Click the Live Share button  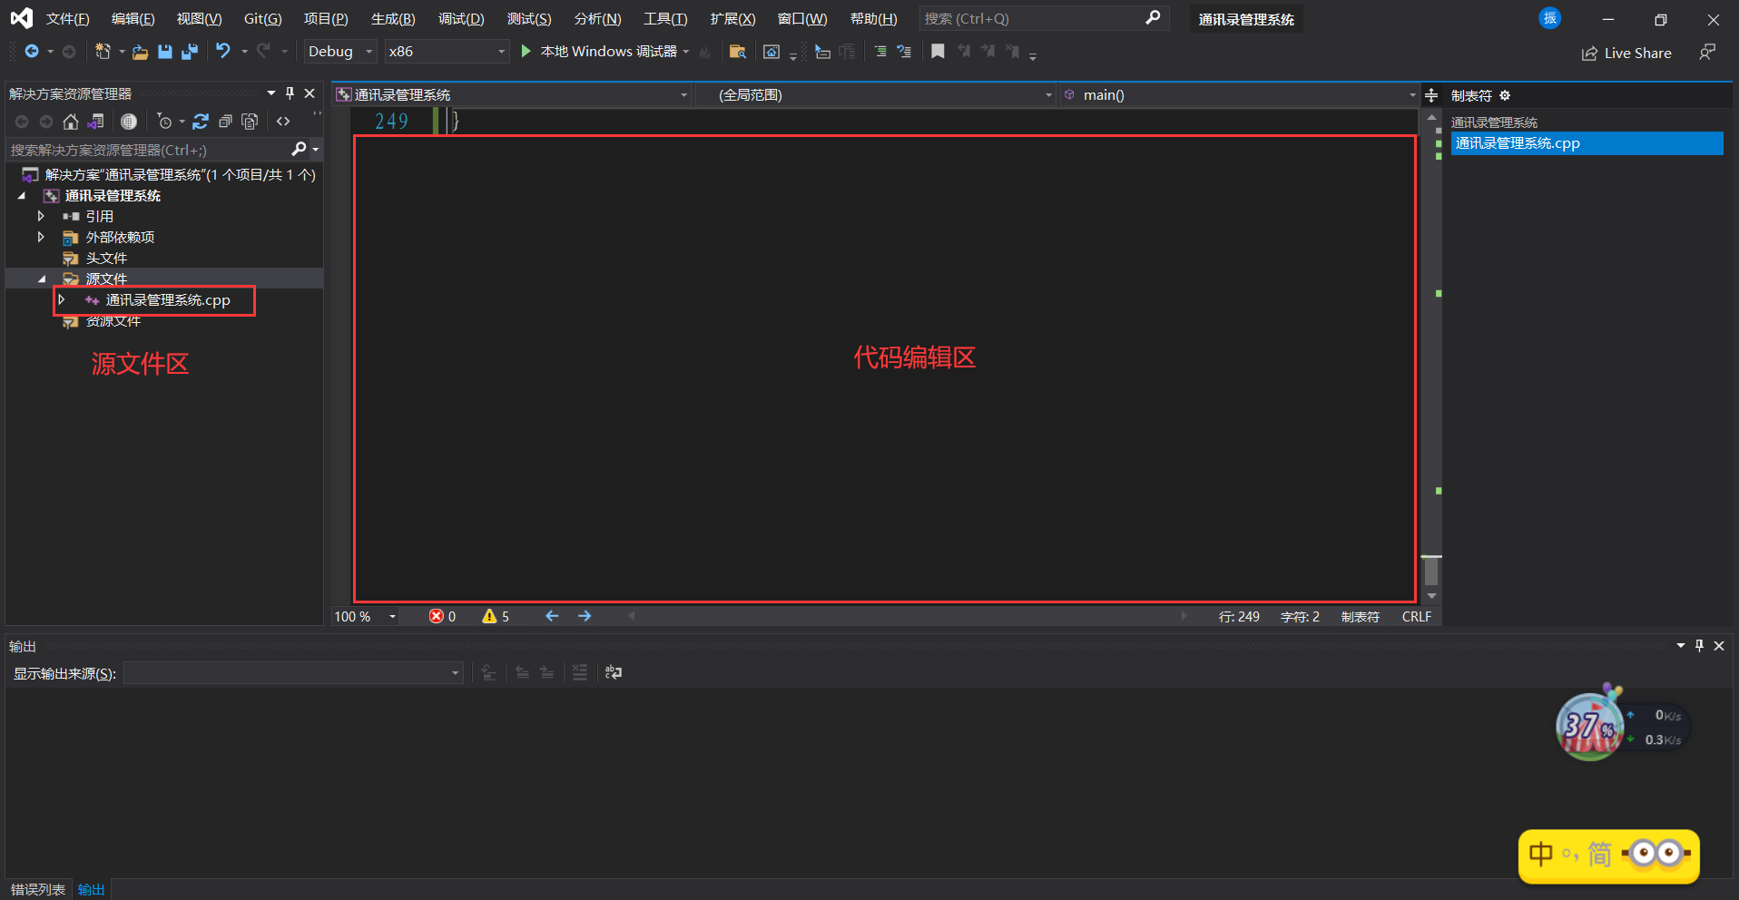[x=1626, y=54]
